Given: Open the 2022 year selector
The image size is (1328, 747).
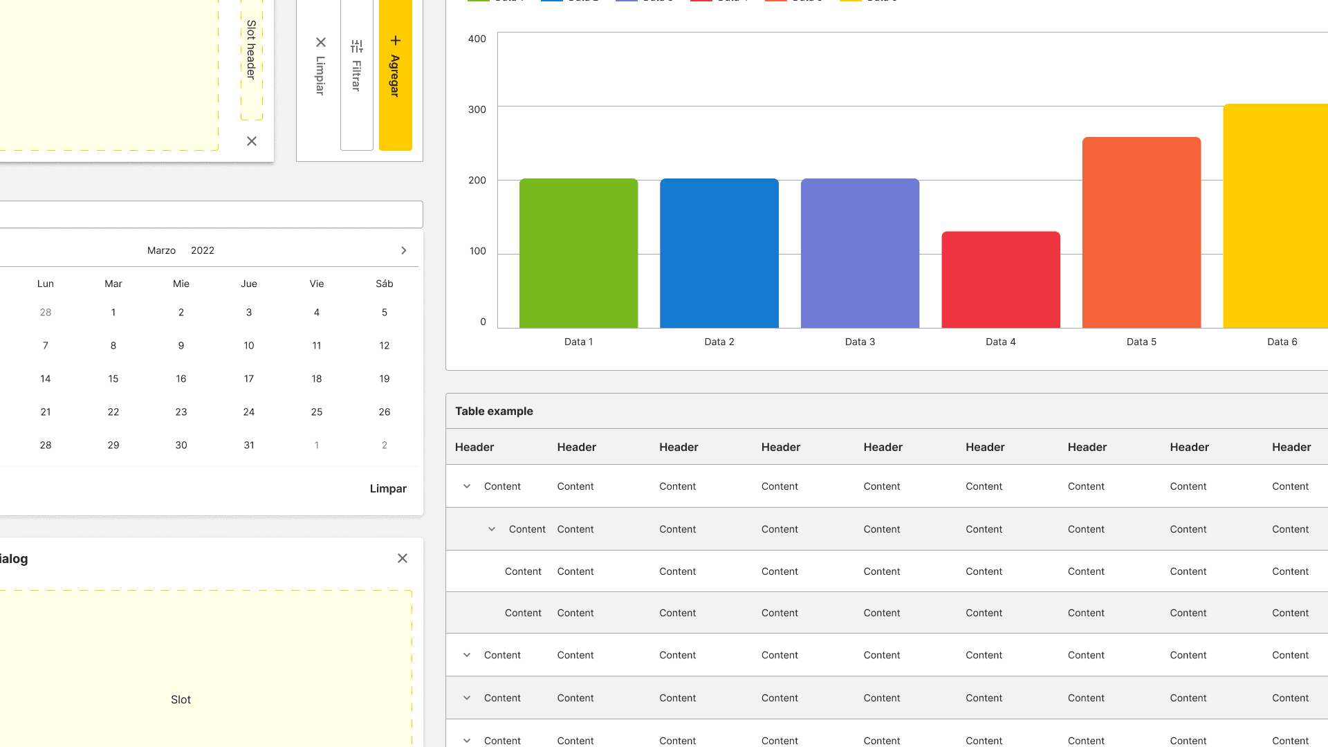Looking at the screenshot, I should coord(203,250).
